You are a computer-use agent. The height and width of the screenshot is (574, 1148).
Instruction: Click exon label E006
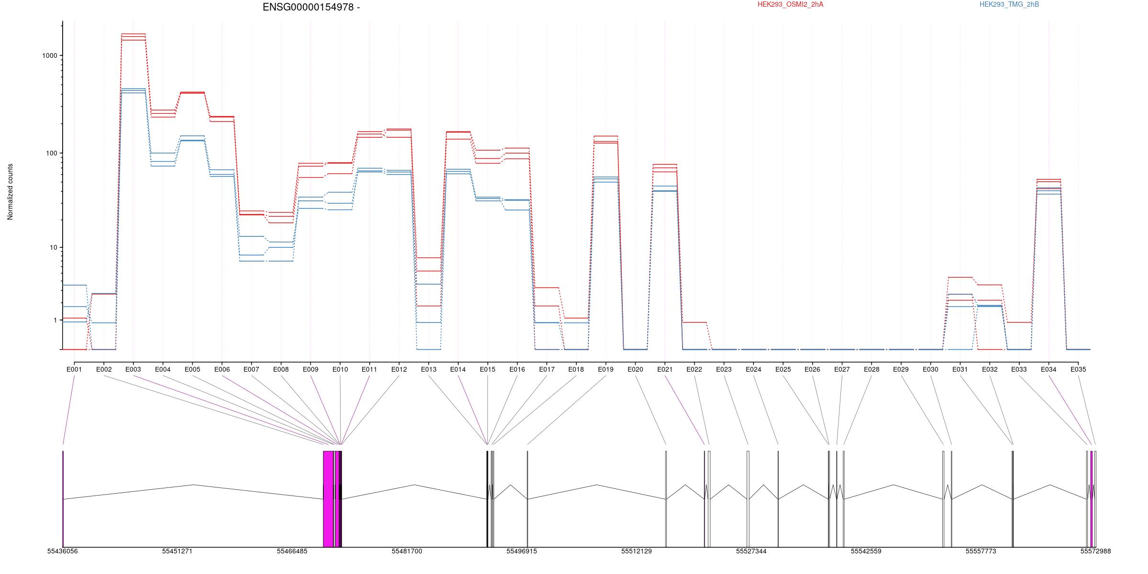point(222,369)
